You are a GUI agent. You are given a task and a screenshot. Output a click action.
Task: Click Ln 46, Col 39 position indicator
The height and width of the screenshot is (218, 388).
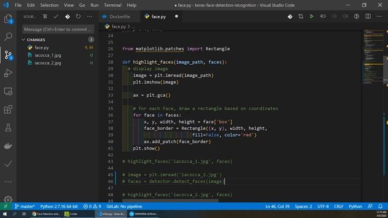(x=278, y=206)
